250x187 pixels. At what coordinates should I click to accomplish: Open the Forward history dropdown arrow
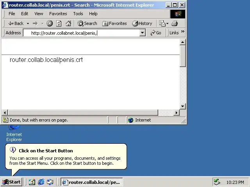(42, 23)
